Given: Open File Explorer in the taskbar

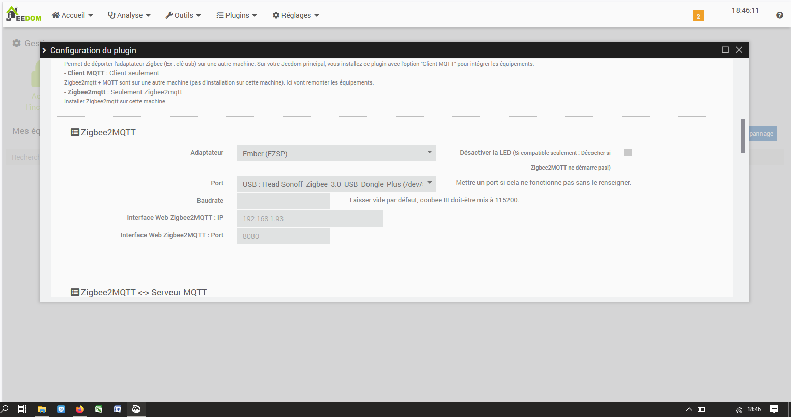Looking at the screenshot, I should click(x=42, y=409).
